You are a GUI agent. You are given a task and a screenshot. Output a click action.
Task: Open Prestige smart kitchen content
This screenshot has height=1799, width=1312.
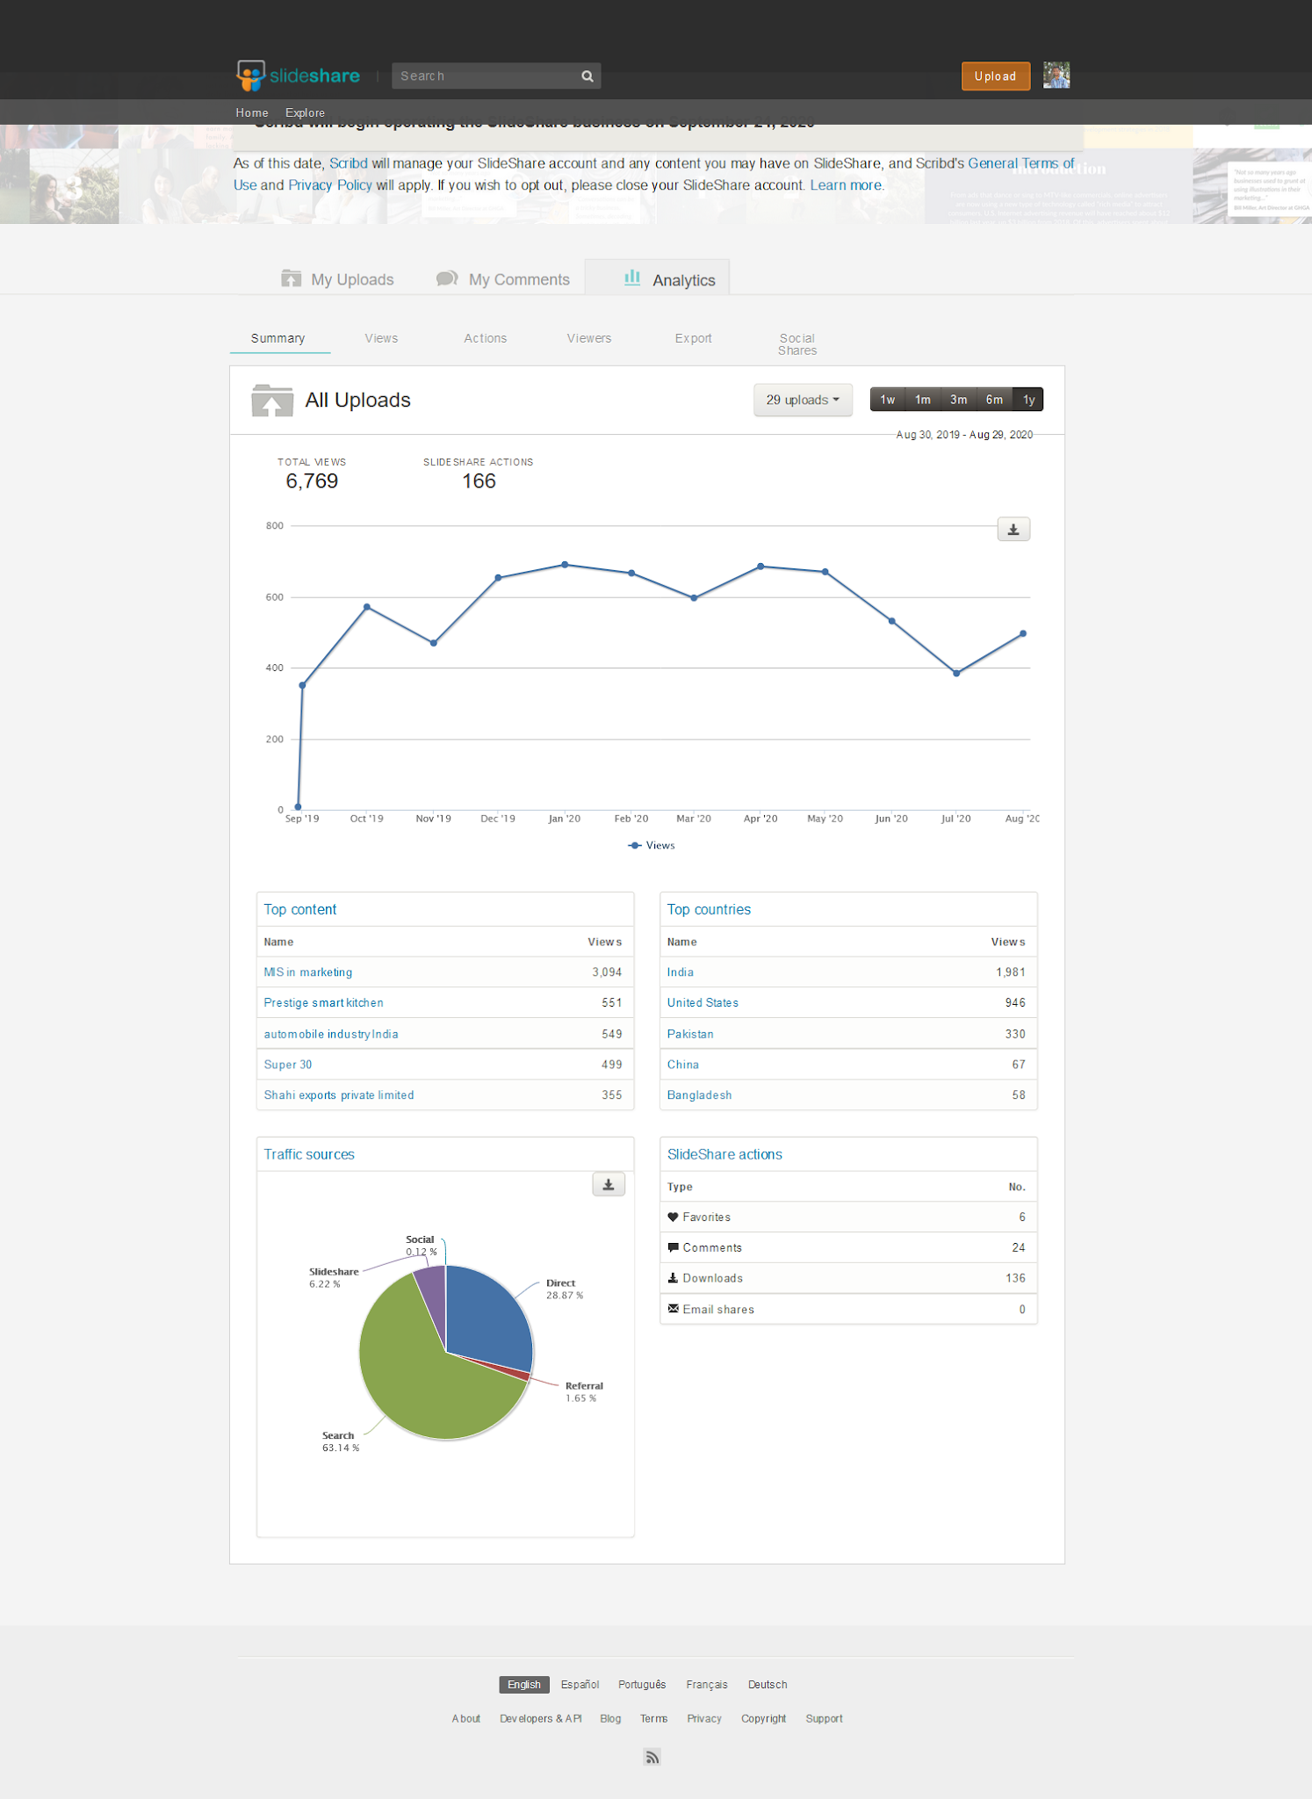[324, 1003]
